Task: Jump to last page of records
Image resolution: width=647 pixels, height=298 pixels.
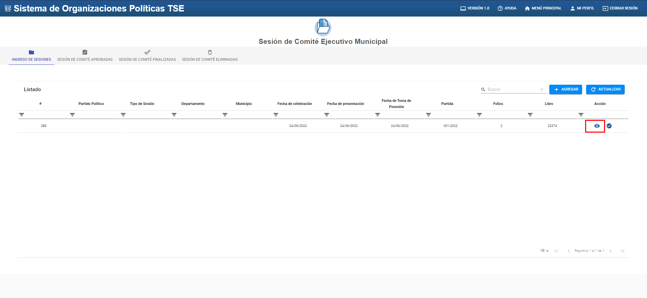Action: point(622,251)
